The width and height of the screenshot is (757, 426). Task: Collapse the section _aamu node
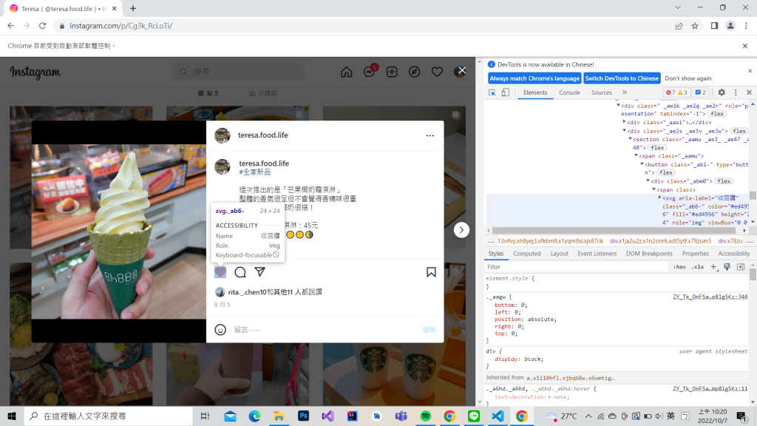[630, 139]
